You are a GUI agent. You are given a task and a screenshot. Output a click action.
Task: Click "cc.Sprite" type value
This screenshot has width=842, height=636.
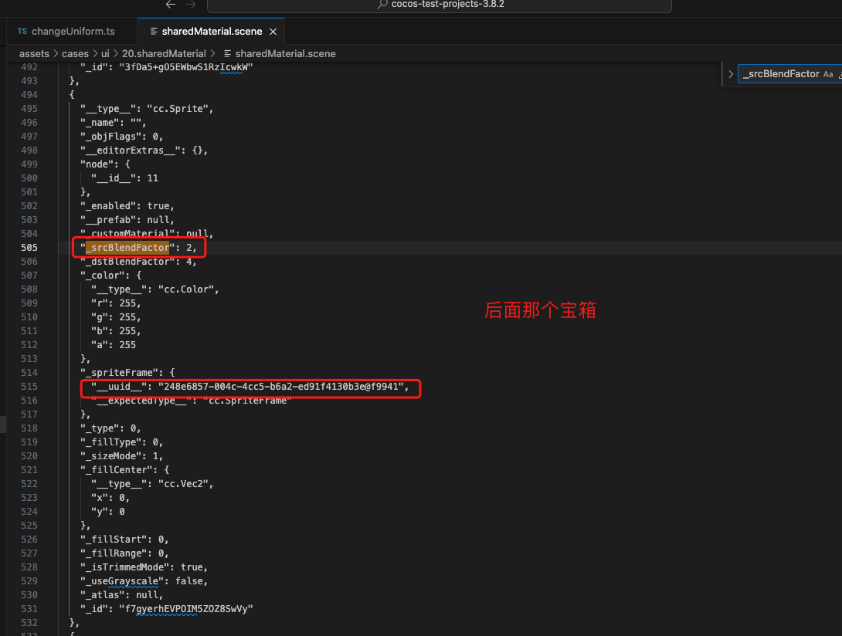177,108
